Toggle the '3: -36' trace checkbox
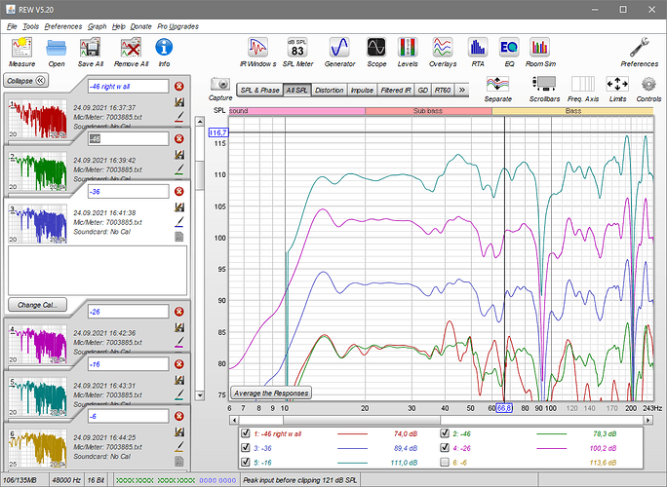 click(248, 448)
